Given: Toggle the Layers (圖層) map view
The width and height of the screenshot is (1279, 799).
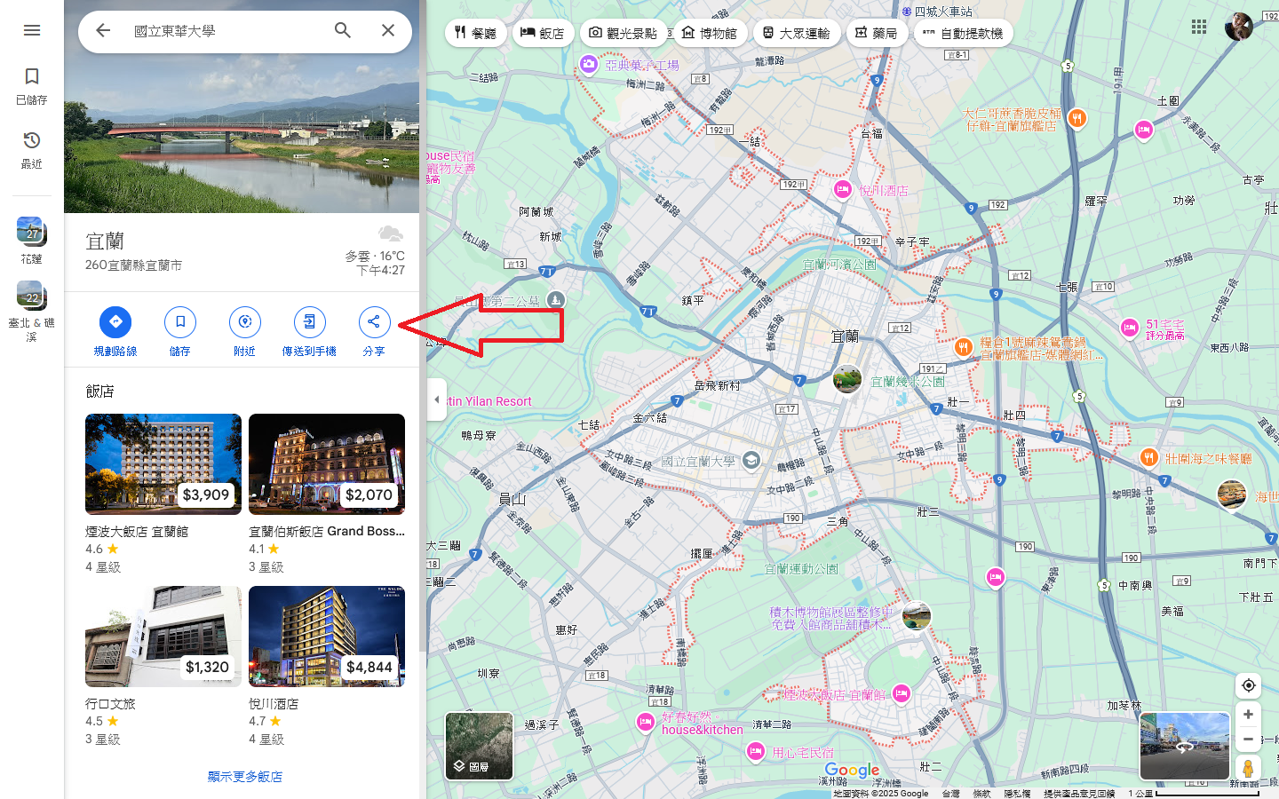Looking at the screenshot, I should pyautogui.click(x=479, y=746).
